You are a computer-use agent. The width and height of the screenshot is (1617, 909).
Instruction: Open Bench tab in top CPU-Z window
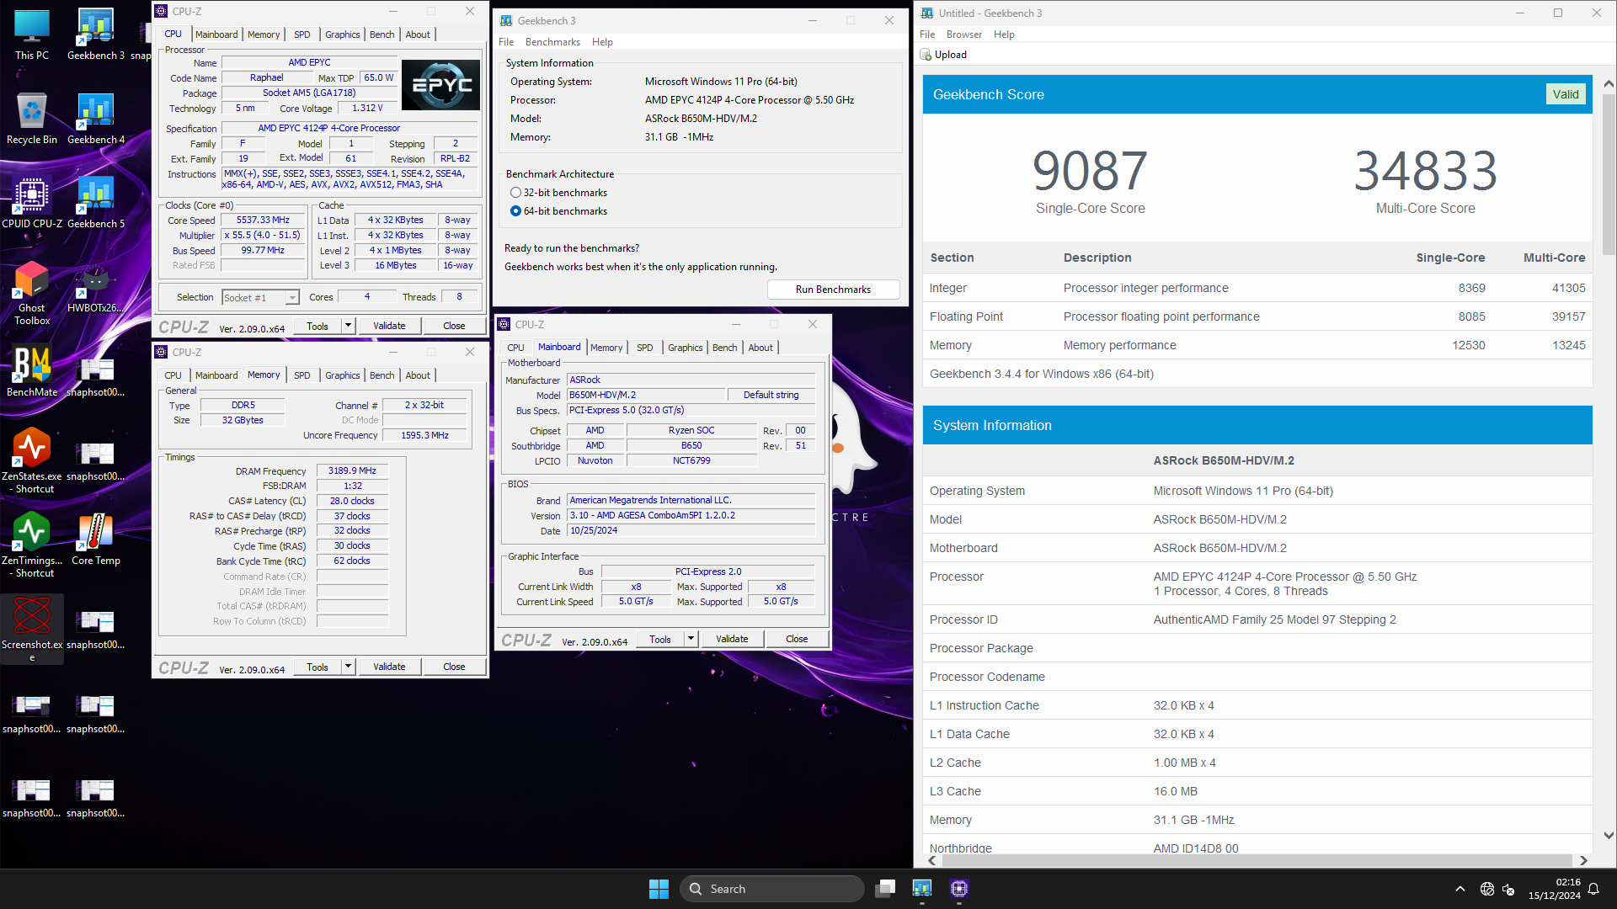point(382,35)
